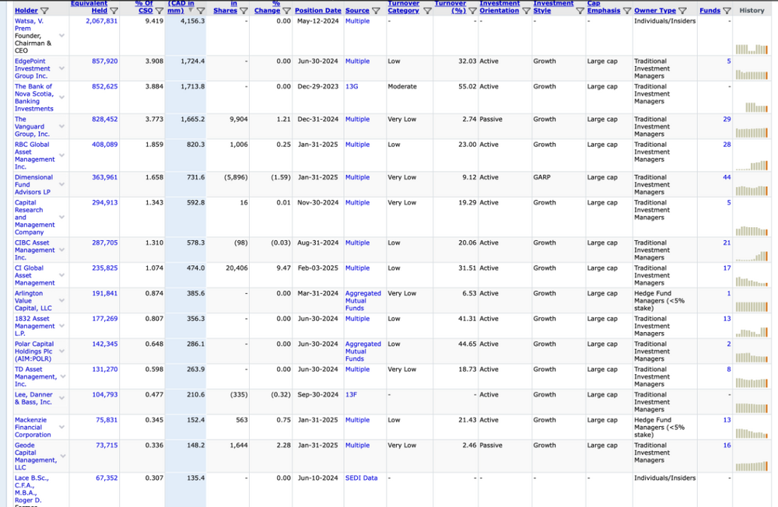The height and width of the screenshot is (507, 778).
Task: Expand the chevron next to Polar Capital Holdings
Action: (61, 351)
